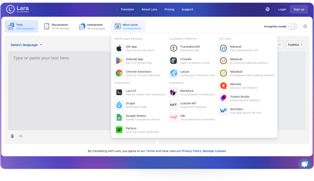Click the Incognito mode info icon
Image resolution: width=314 pixels, height=181 pixels.
click(x=305, y=26)
